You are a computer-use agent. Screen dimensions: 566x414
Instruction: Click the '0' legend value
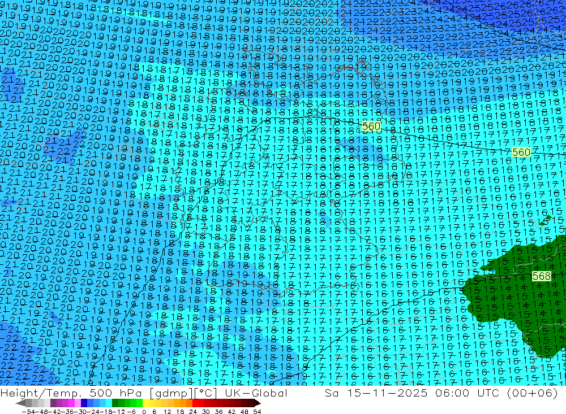pos(144,412)
